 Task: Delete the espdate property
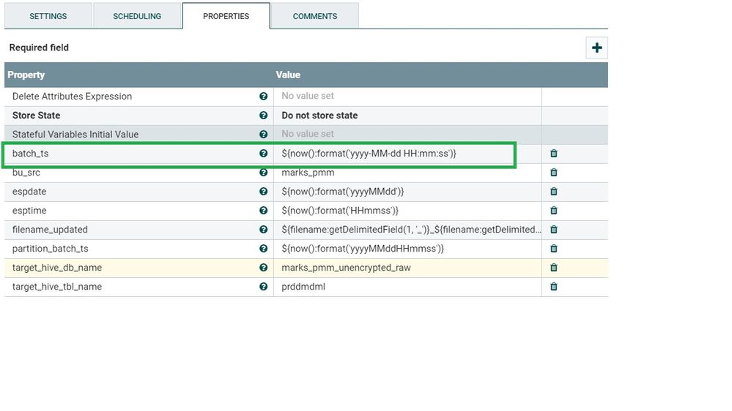click(554, 192)
